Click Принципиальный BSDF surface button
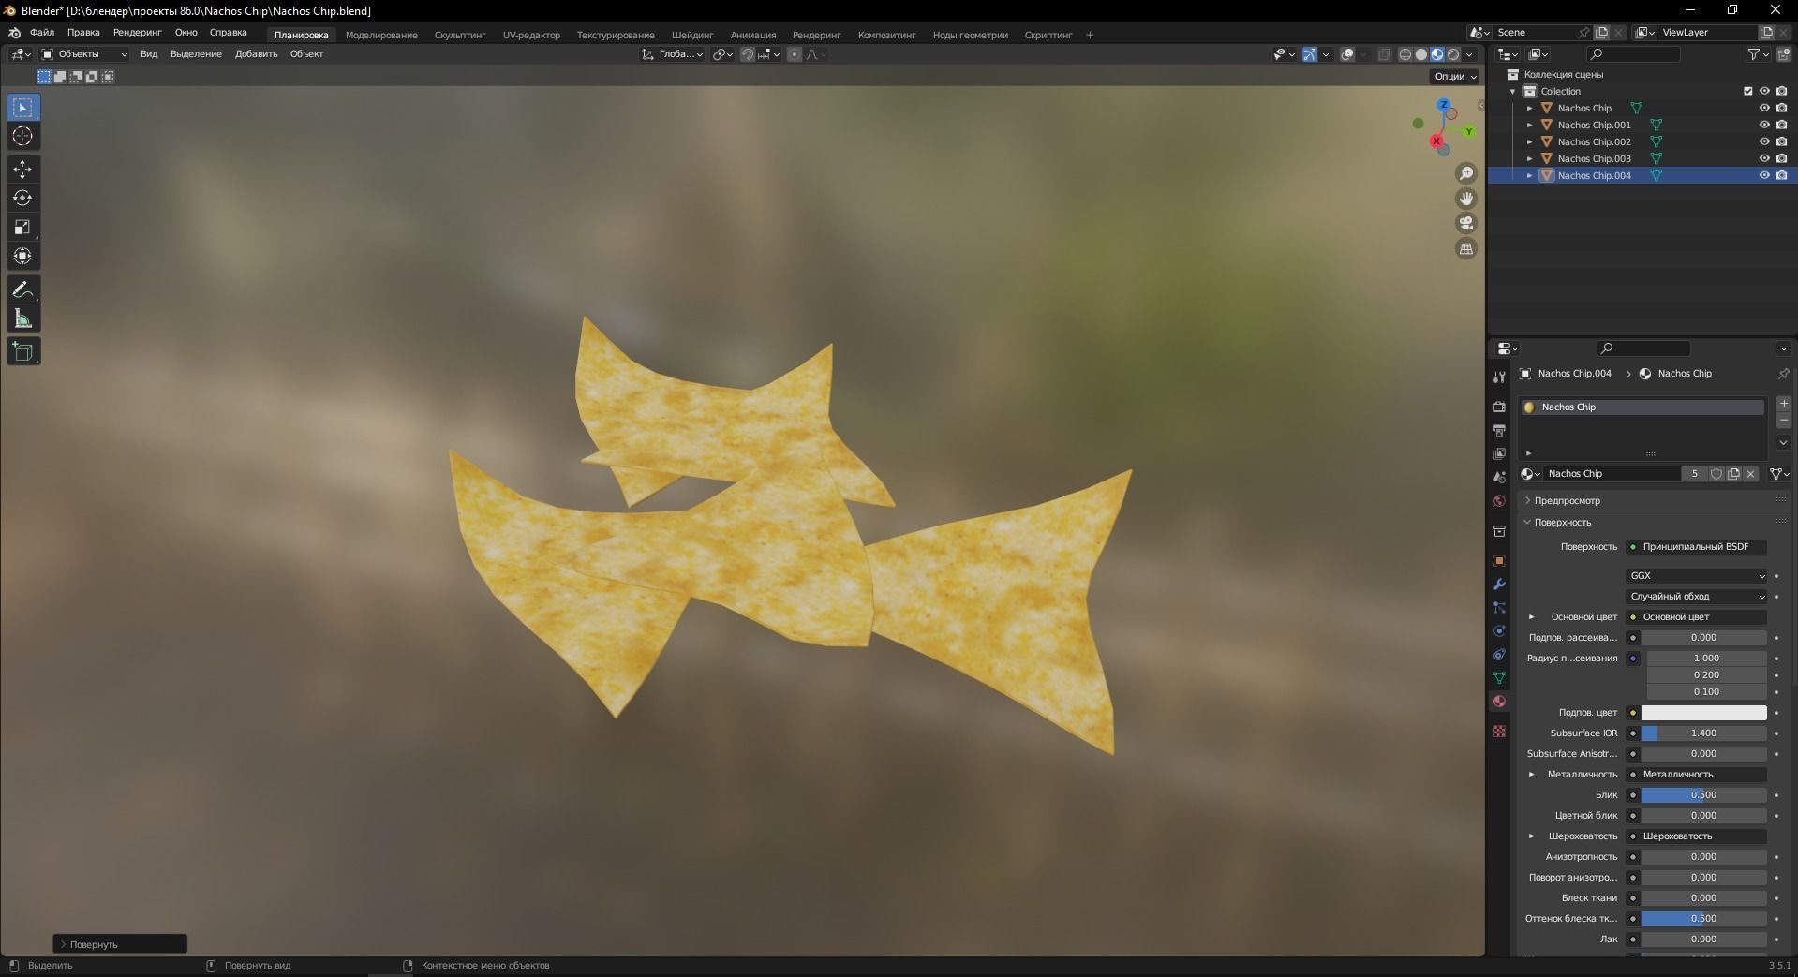This screenshot has height=977, width=1798. tap(1697, 546)
